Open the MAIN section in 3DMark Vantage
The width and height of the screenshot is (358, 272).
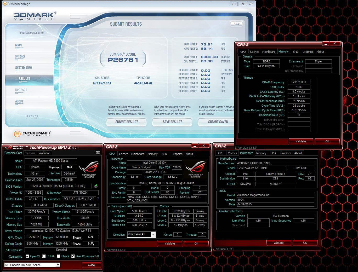[18, 45]
